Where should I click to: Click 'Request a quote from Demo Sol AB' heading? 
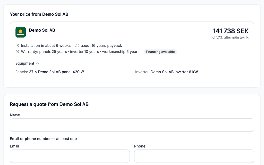49,104
